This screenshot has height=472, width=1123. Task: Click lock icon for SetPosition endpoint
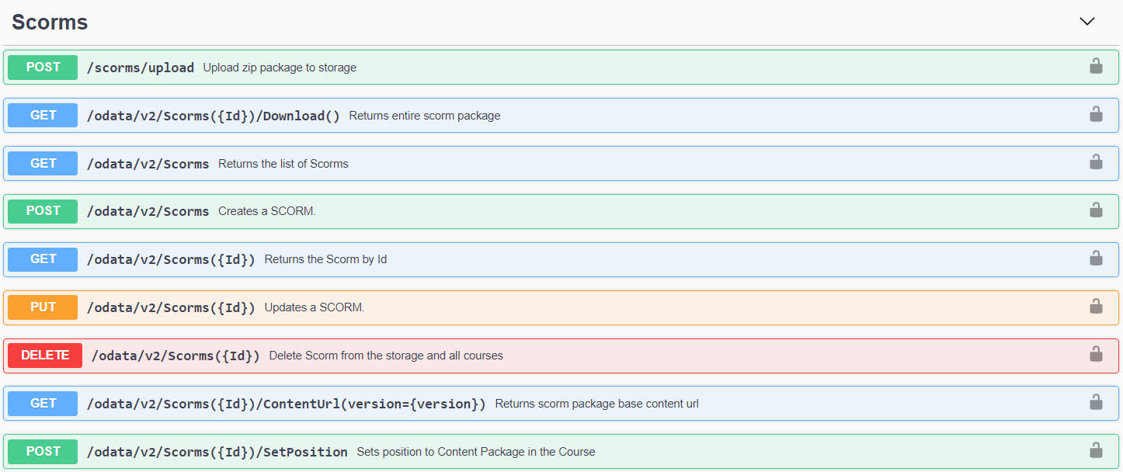coord(1096,451)
